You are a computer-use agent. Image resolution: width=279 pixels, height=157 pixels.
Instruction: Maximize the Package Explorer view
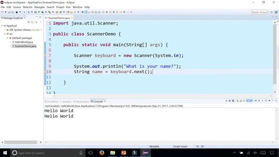pyautogui.click(x=40, y=17)
